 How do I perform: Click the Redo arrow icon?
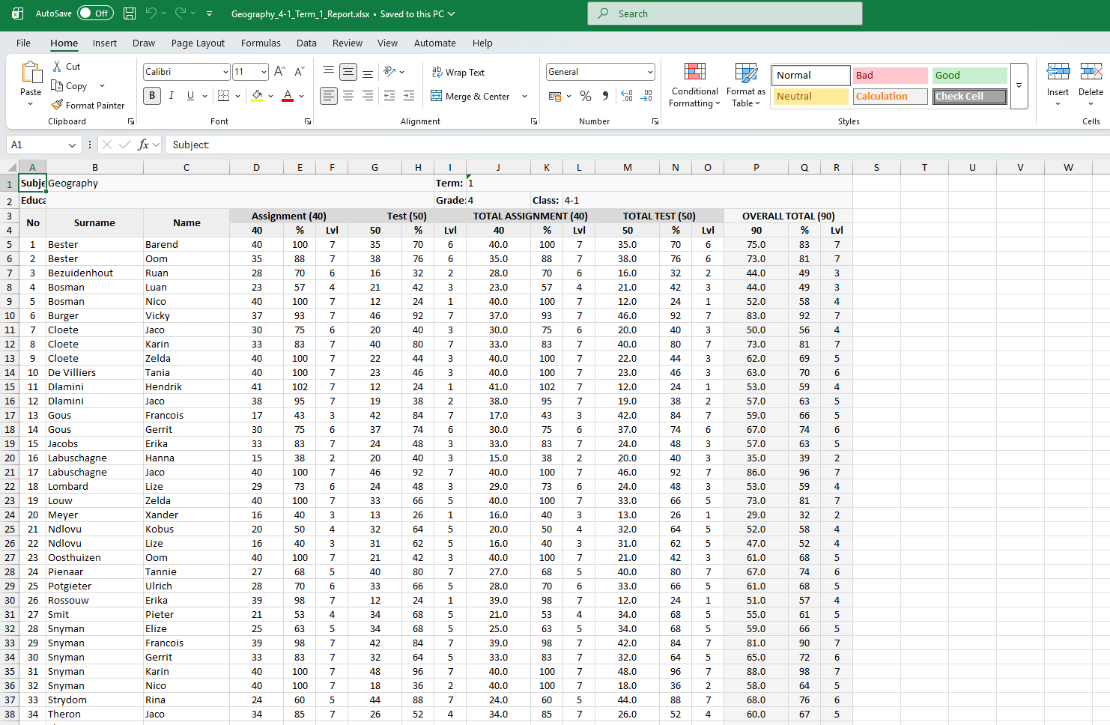point(181,13)
